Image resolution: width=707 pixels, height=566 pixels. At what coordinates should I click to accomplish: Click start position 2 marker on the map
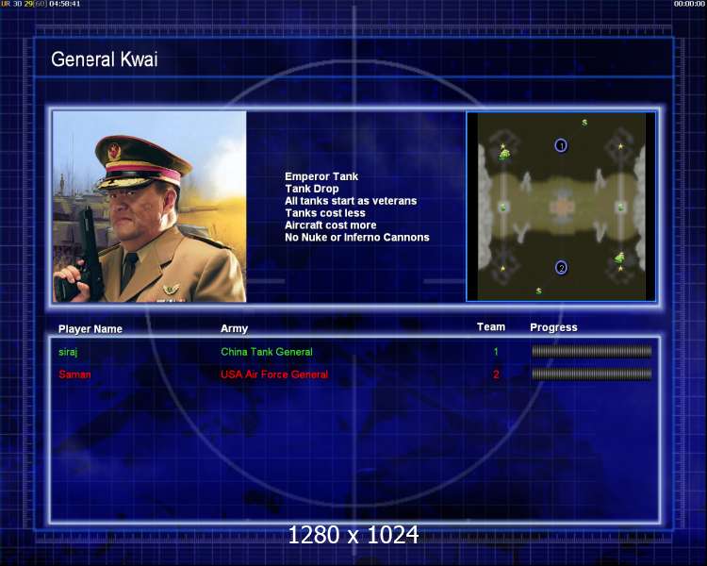562,268
